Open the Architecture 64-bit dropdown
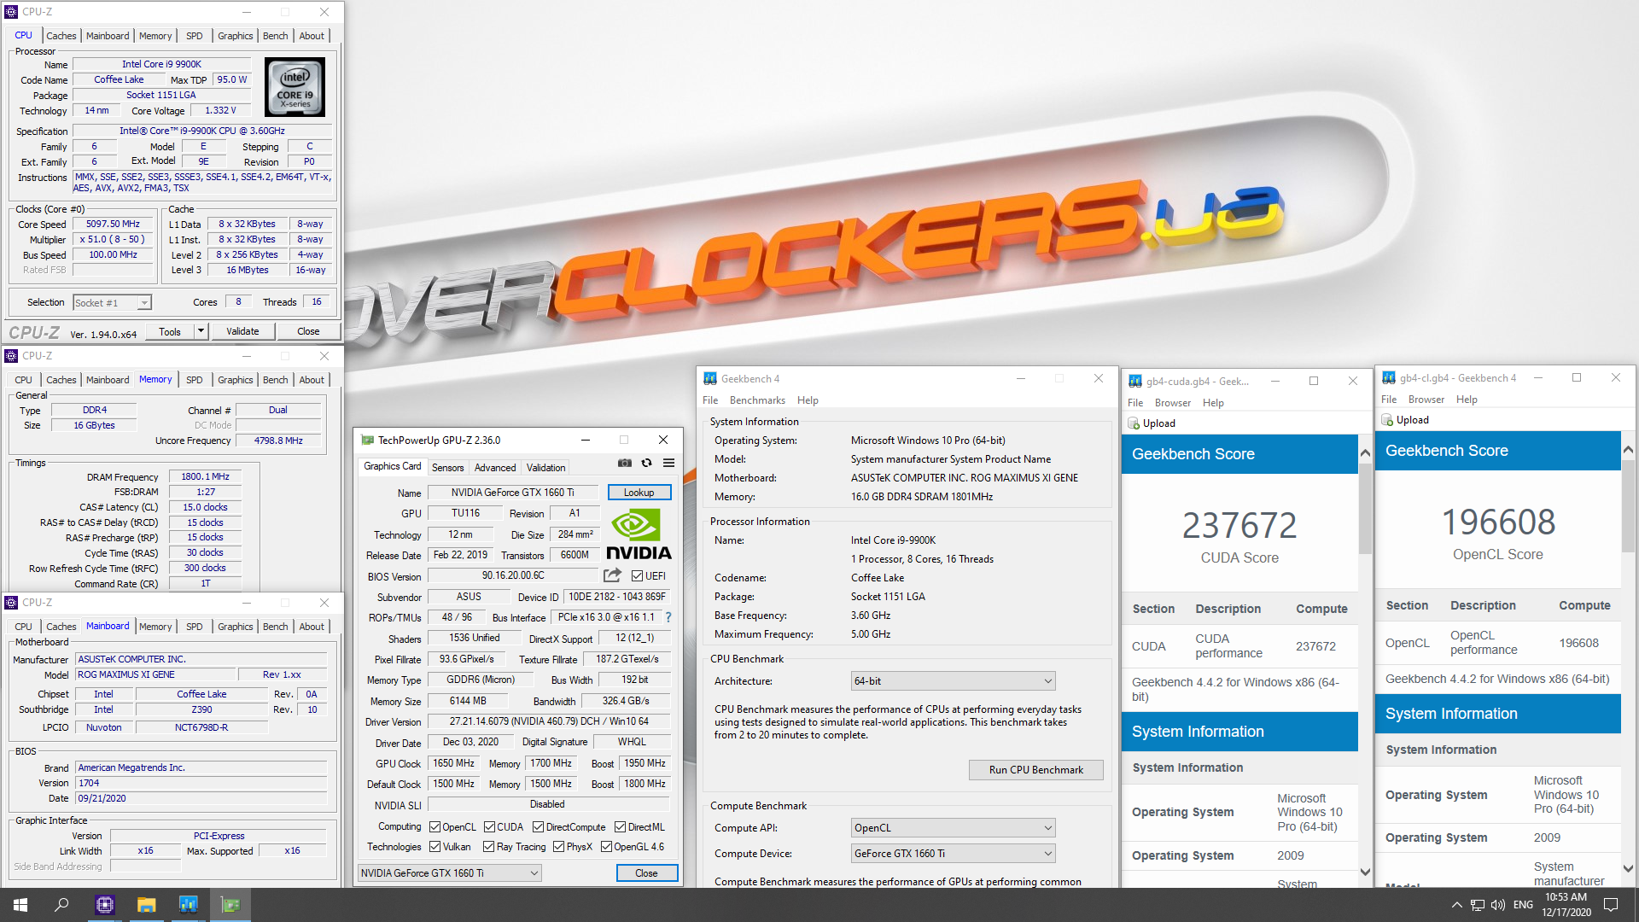The image size is (1639, 922). [x=953, y=681]
